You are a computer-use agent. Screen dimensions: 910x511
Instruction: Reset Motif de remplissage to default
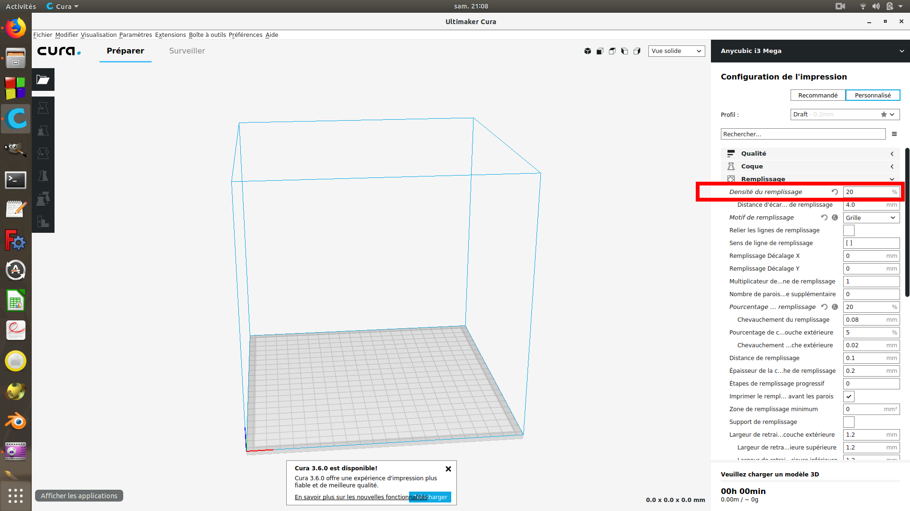click(x=824, y=217)
